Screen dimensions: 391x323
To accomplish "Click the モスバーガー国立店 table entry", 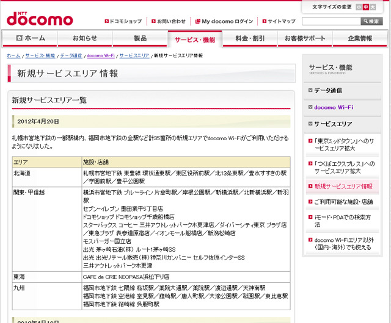I will (107, 241).
